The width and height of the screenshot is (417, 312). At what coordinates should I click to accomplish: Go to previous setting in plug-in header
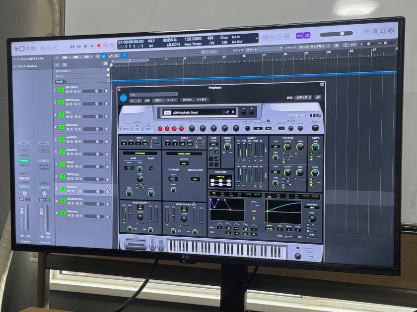coord(133,101)
